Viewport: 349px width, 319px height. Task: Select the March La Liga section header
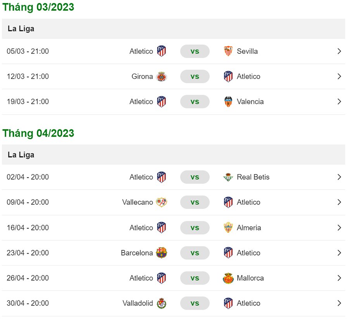(21, 29)
